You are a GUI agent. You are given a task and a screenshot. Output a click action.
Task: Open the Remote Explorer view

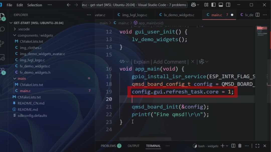pyautogui.click(x=2, y=57)
